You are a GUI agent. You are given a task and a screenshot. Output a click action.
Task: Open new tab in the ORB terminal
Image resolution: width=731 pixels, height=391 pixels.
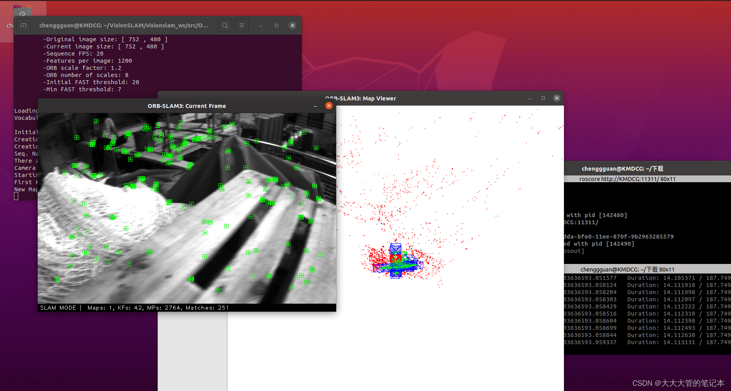point(23,25)
